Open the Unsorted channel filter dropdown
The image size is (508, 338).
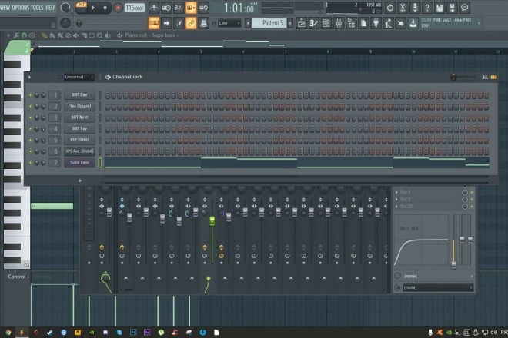79,77
